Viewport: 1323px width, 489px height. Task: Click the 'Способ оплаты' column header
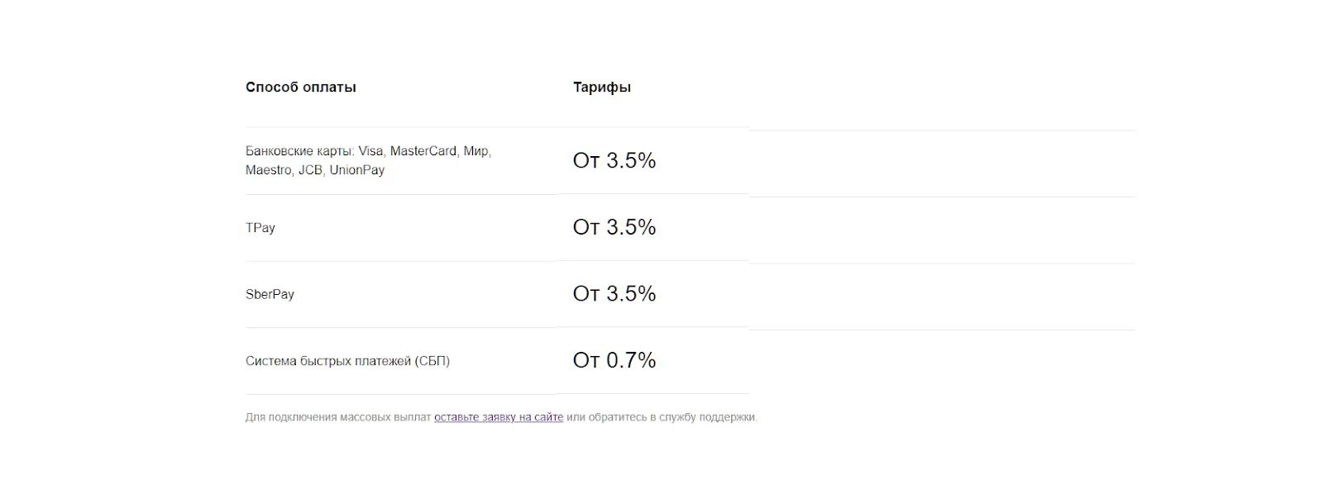pyautogui.click(x=301, y=88)
